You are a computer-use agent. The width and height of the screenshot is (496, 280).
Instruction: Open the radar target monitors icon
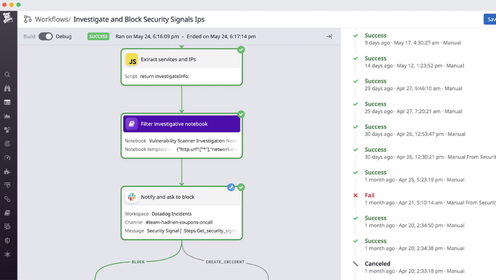tap(7, 144)
